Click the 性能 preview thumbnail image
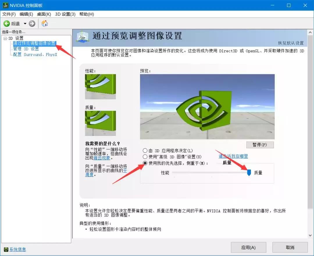Screen dimensions: 314x256 (100, 87)
